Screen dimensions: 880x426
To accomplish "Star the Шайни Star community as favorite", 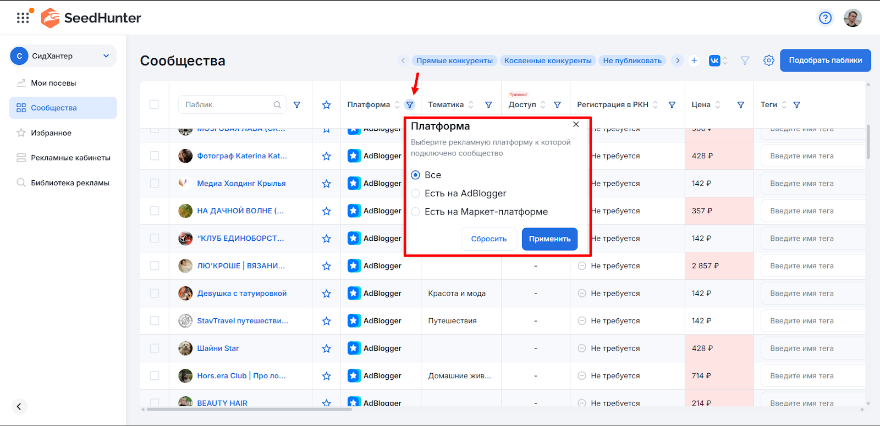I will [326, 348].
